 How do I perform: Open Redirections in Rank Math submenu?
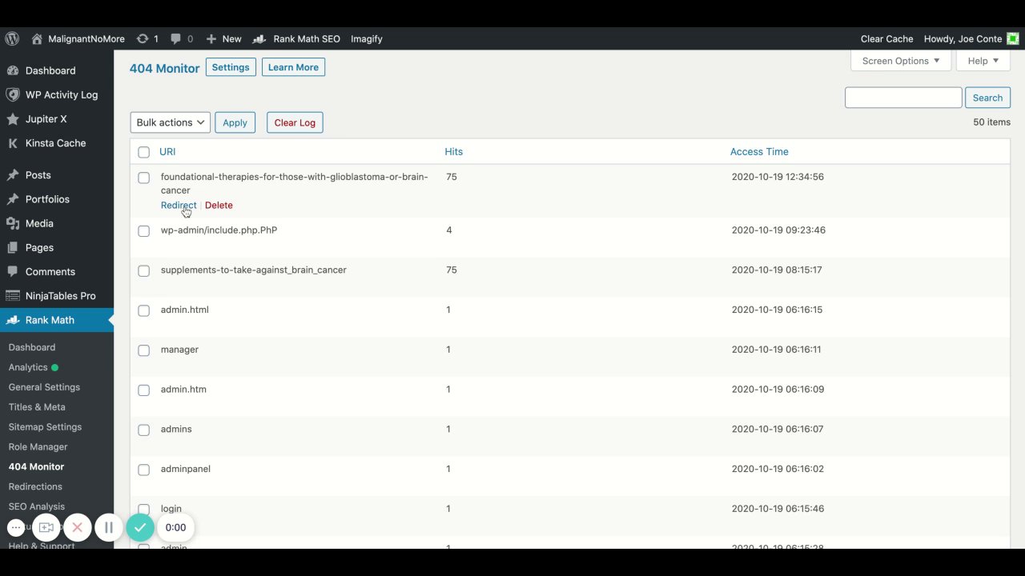click(35, 486)
